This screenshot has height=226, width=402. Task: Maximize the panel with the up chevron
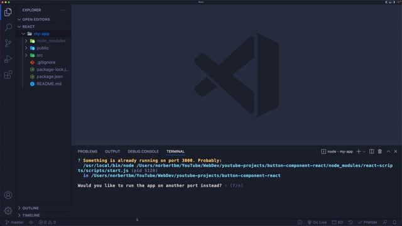pyautogui.click(x=388, y=151)
